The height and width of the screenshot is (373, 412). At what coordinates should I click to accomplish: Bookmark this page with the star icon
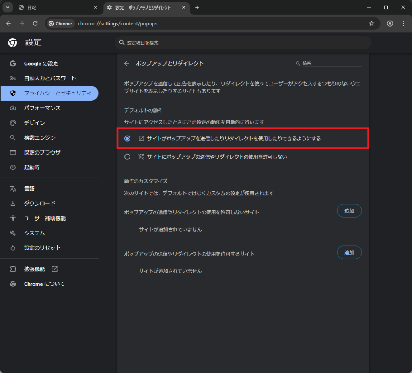pyautogui.click(x=371, y=23)
